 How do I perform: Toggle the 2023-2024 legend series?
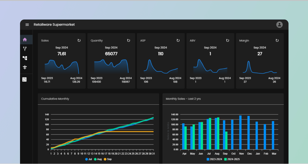(214, 159)
